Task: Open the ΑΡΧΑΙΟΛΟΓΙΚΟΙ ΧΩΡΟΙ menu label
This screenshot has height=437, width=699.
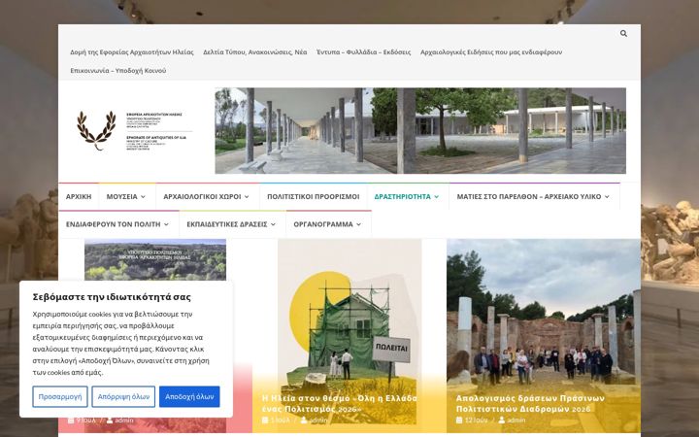Action: 202,196
